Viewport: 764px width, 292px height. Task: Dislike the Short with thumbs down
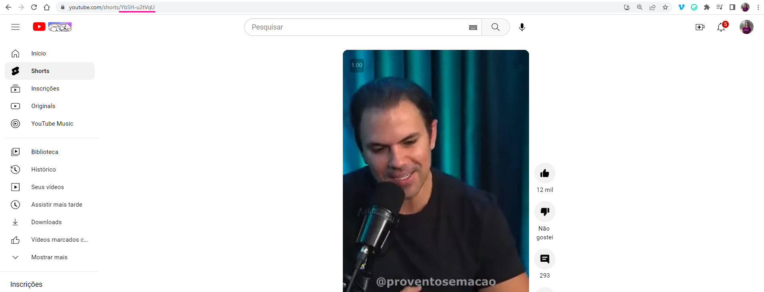pyautogui.click(x=545, y=211)
